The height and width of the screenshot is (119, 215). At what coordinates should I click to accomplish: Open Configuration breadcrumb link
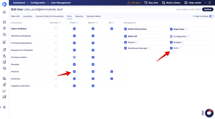38,3
